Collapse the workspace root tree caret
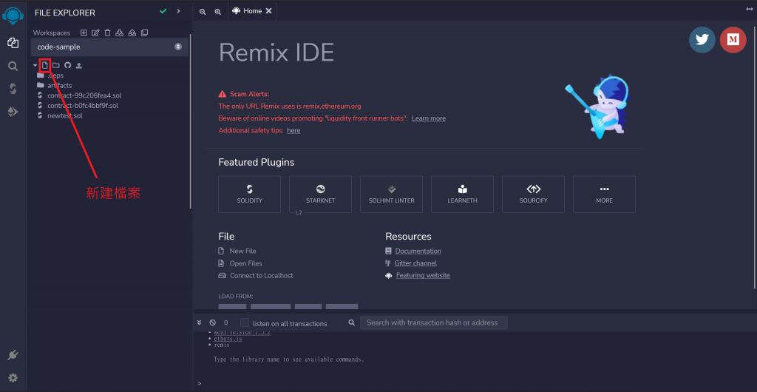757x392 pixels. tap(35, 65)
